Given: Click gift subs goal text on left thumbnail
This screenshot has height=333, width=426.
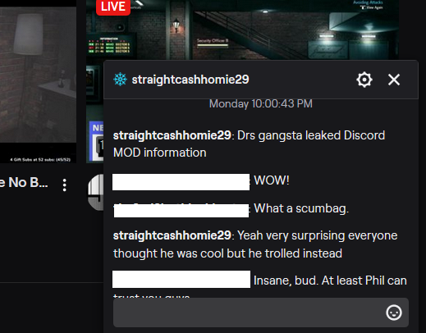Looking at the screenshot, I should click(40, 160).
